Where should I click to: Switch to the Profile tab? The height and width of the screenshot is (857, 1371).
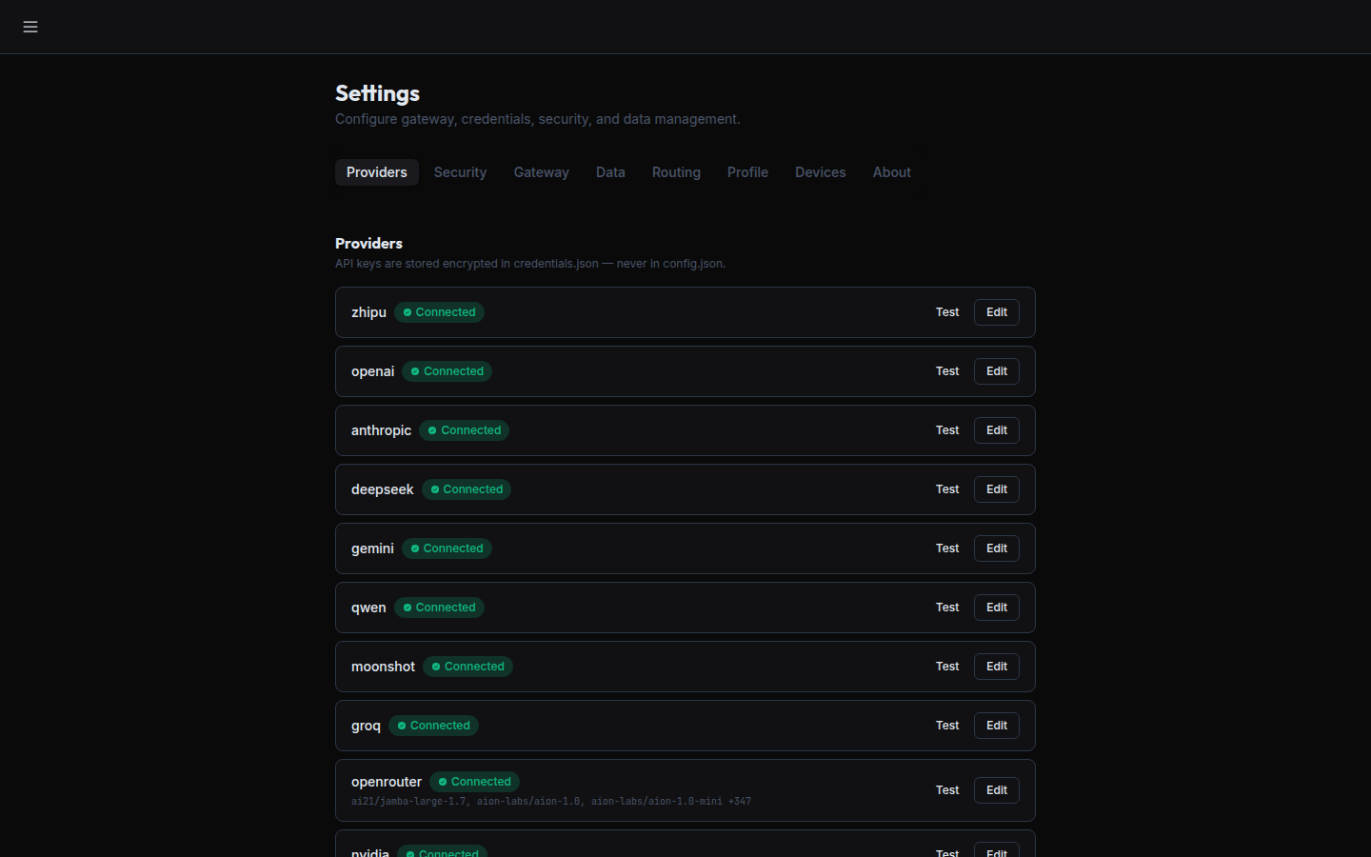(x=747, y=172)
